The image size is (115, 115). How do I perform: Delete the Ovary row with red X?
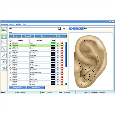(x=62, y=63)
